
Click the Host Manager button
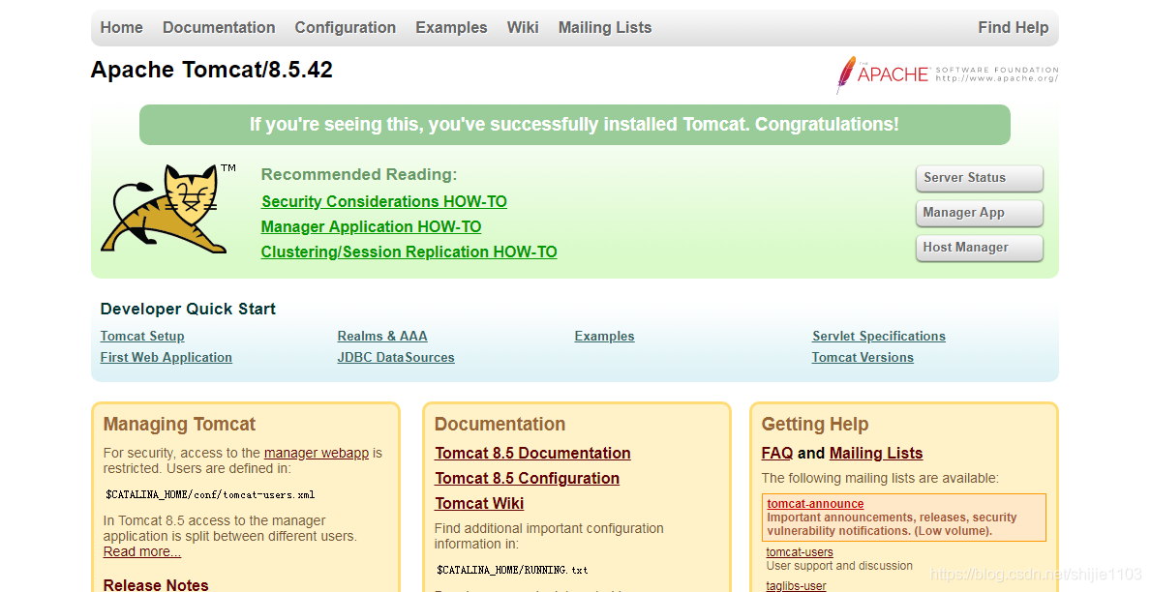(x=980, y=248)
